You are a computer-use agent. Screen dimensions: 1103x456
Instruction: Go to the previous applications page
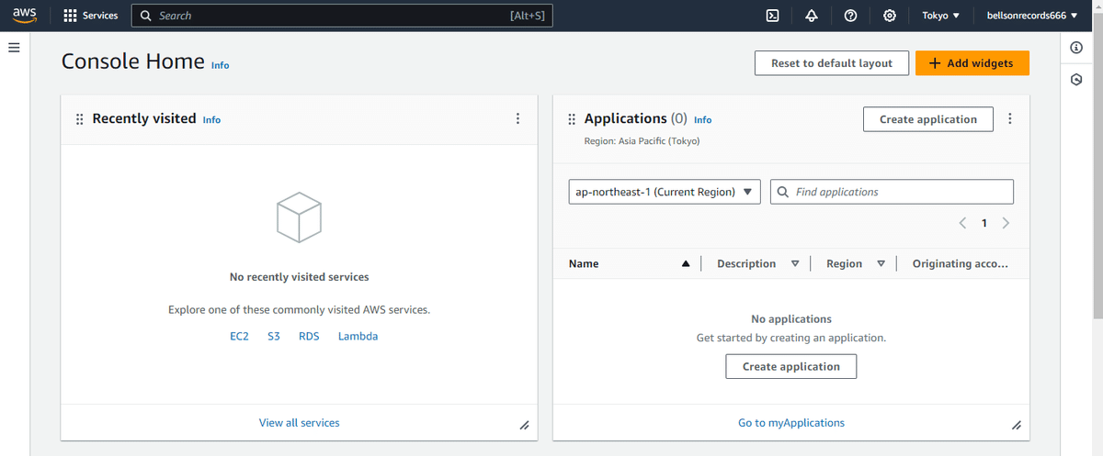click(x=962, y=223)
